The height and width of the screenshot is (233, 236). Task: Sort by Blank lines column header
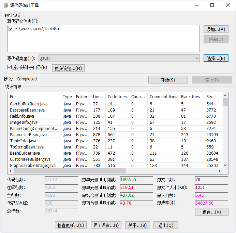191,96
